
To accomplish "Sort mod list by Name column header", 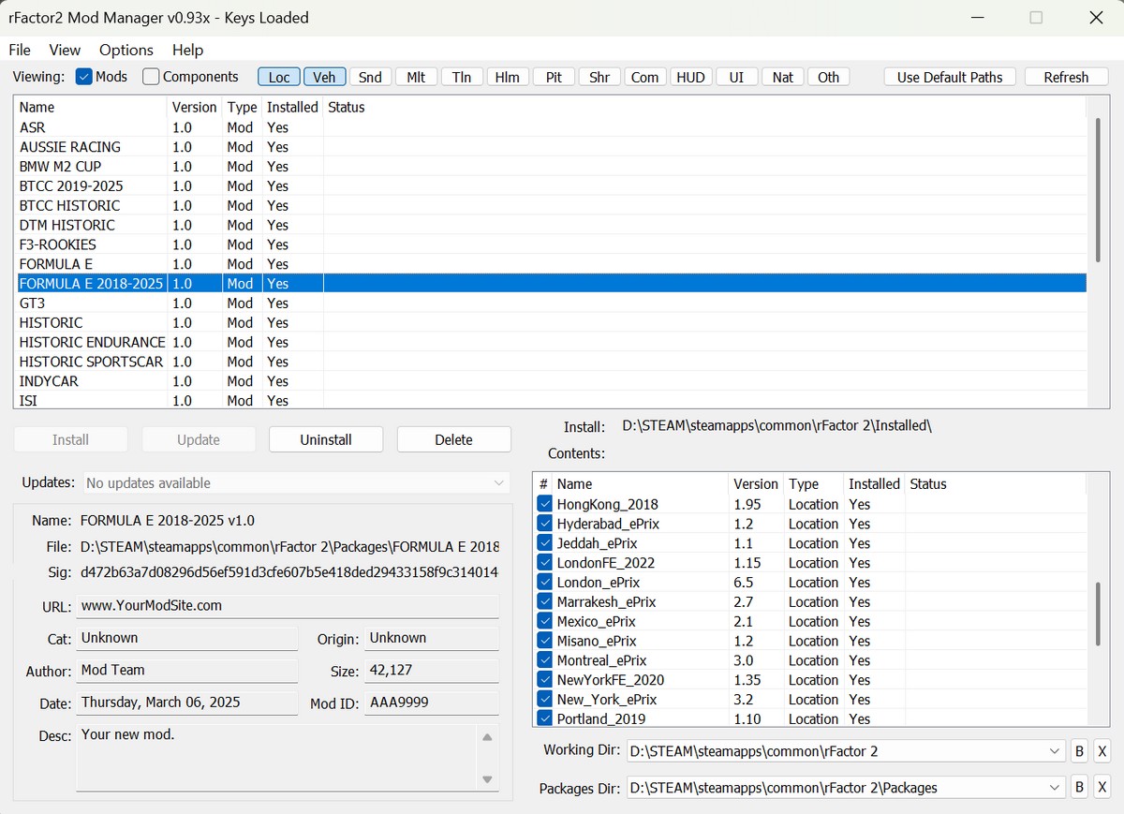I will (x=92, y=107).
